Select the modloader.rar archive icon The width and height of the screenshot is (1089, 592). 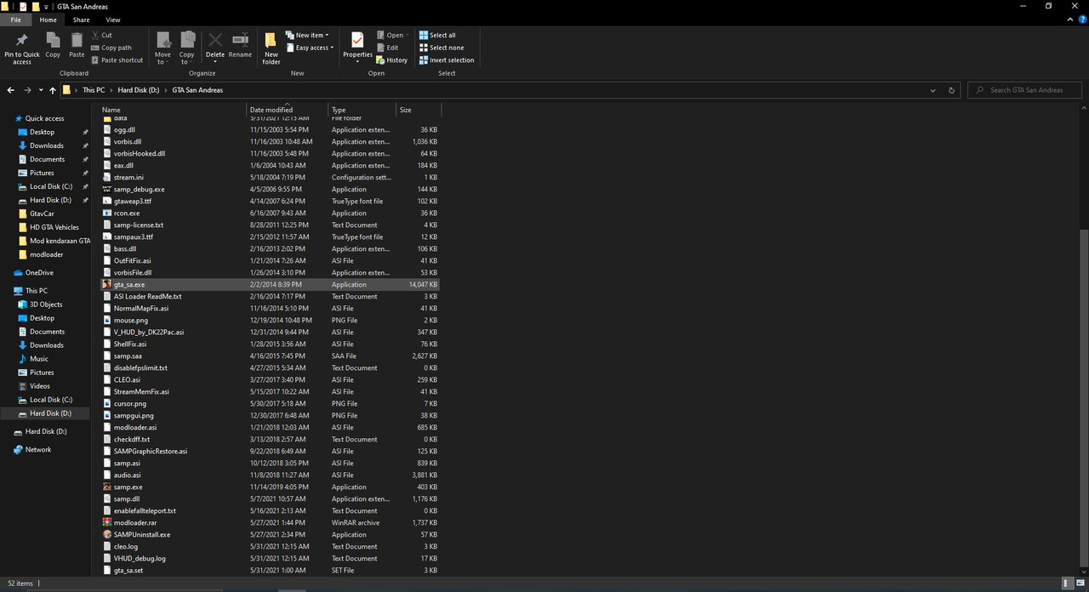point(106,523)
